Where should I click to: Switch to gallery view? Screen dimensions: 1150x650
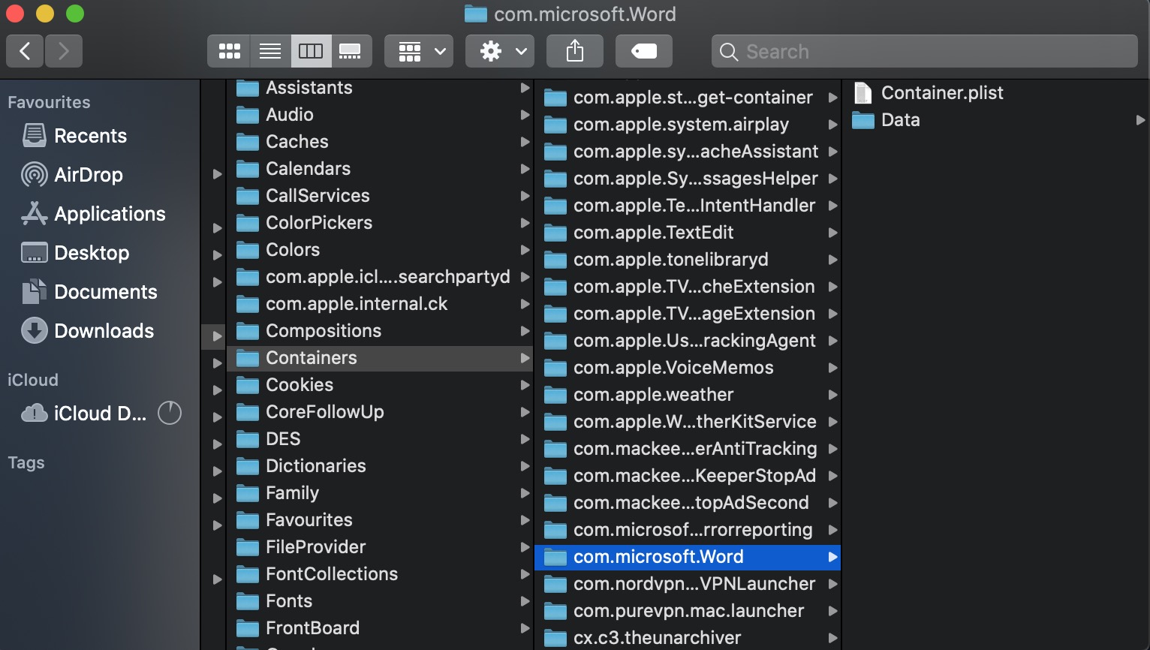coord(351,51)
